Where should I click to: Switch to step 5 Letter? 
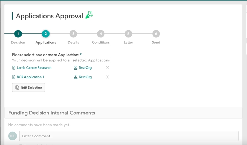coord(128,34)
